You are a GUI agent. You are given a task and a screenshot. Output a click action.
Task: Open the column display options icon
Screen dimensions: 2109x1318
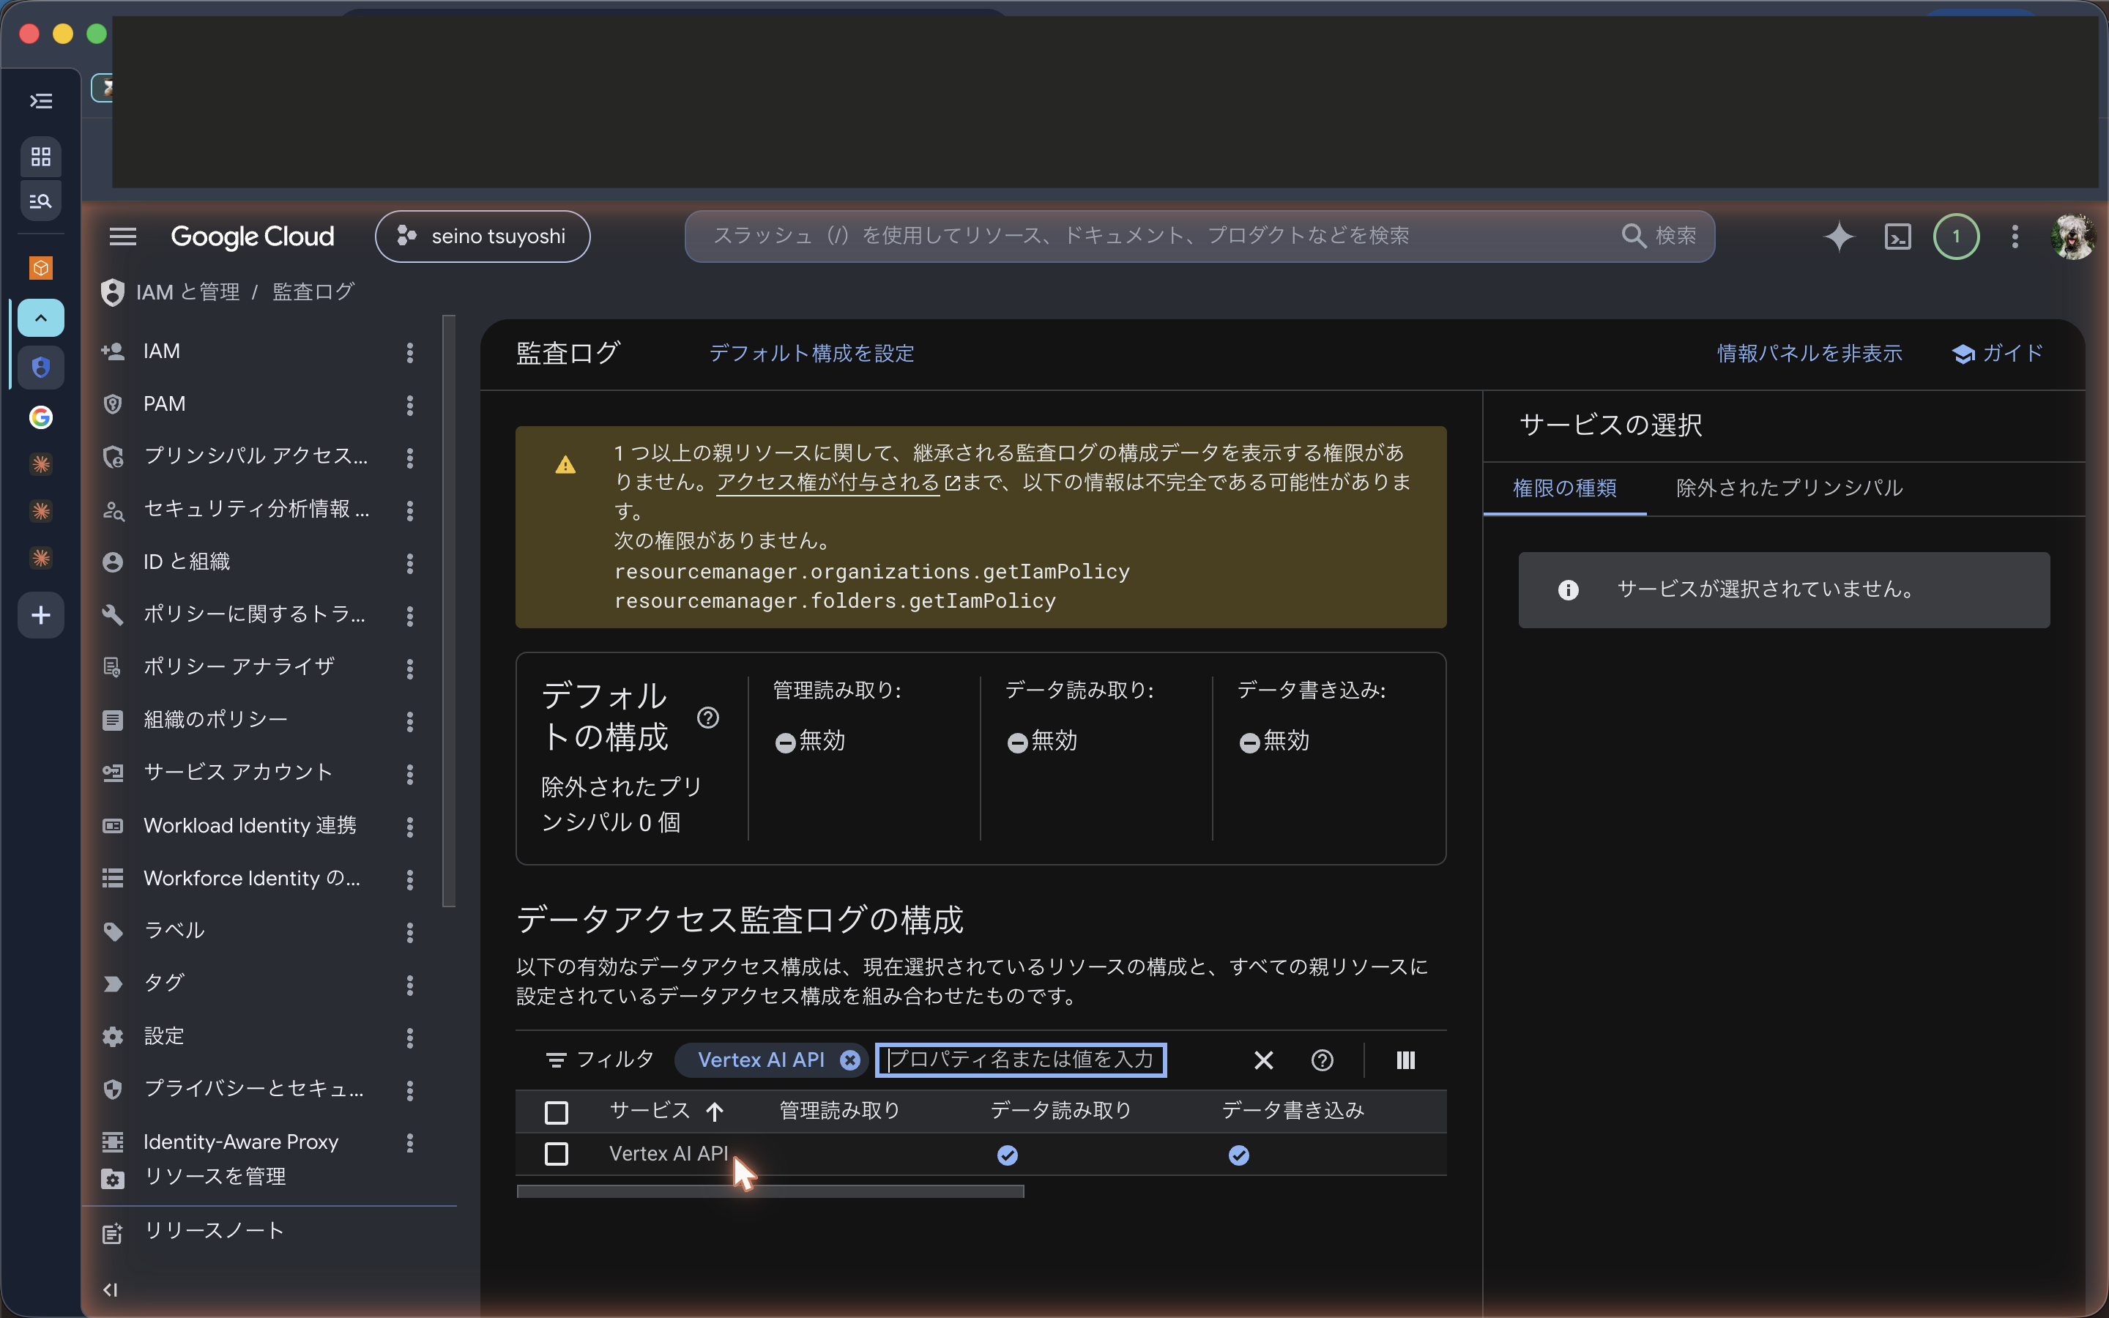(1406, 1060)
